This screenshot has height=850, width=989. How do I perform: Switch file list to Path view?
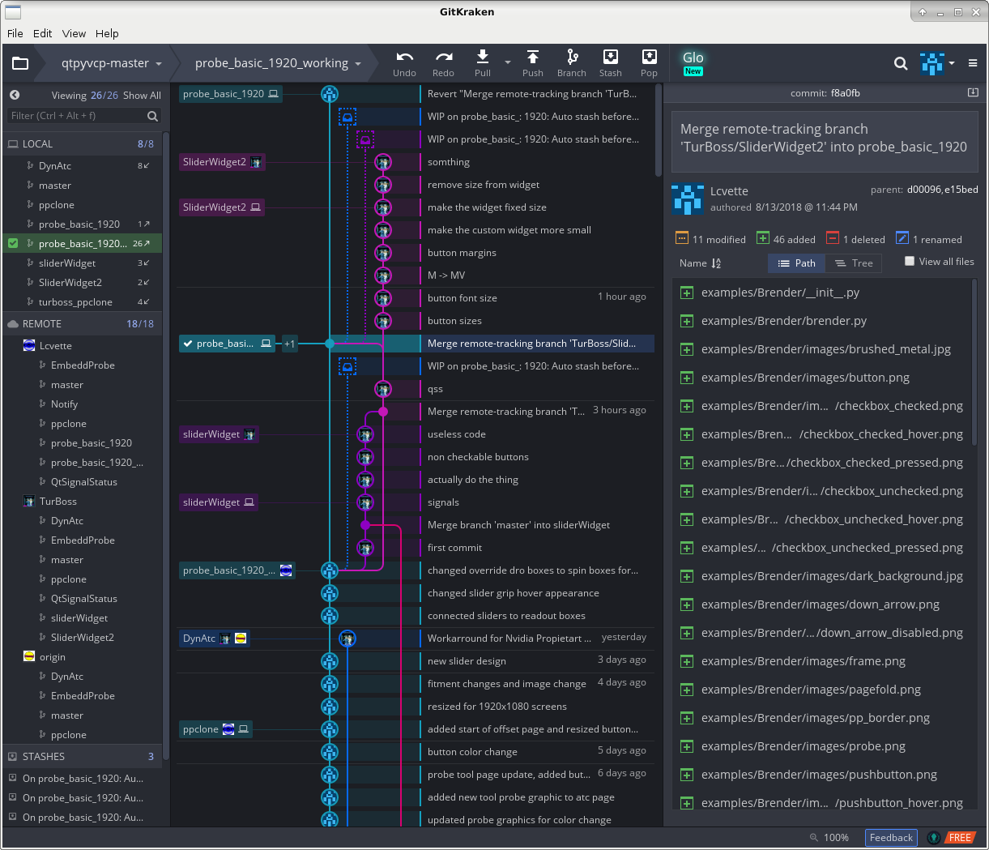(x=797, y=263)
